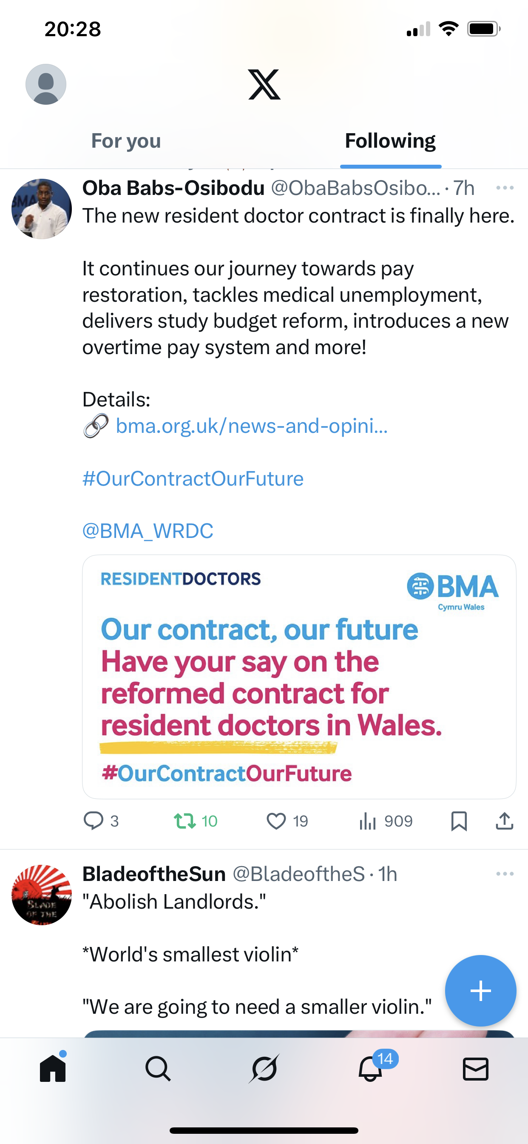Open more options on BladeoftheSun's post

[x=505, y=874]
